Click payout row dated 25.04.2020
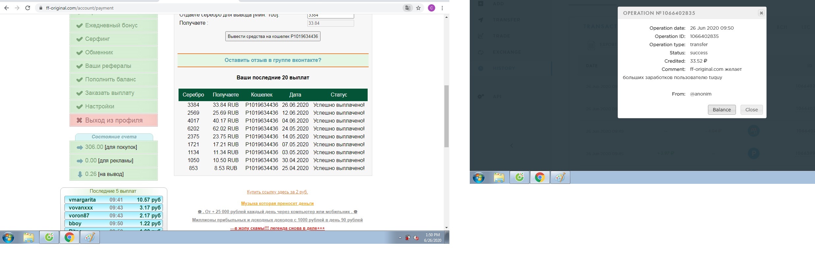 tap(273, 168)
